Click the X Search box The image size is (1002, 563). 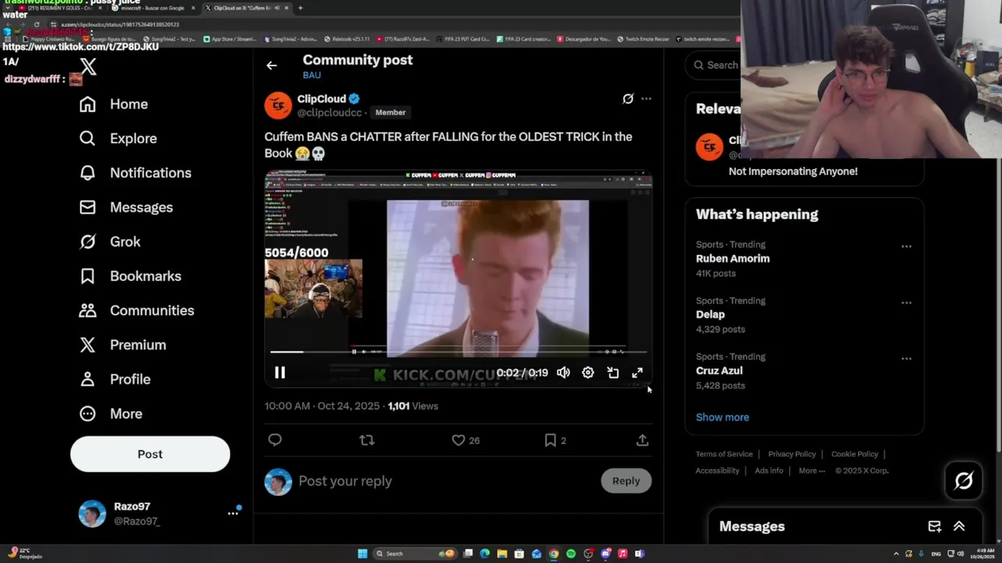point(714,65)
